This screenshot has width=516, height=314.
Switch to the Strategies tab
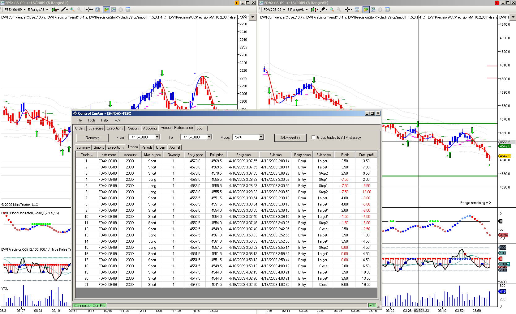[x=96, y=128]
